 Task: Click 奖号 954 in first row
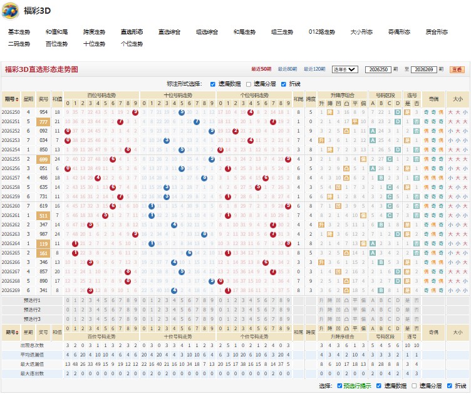tap(44, 112)
